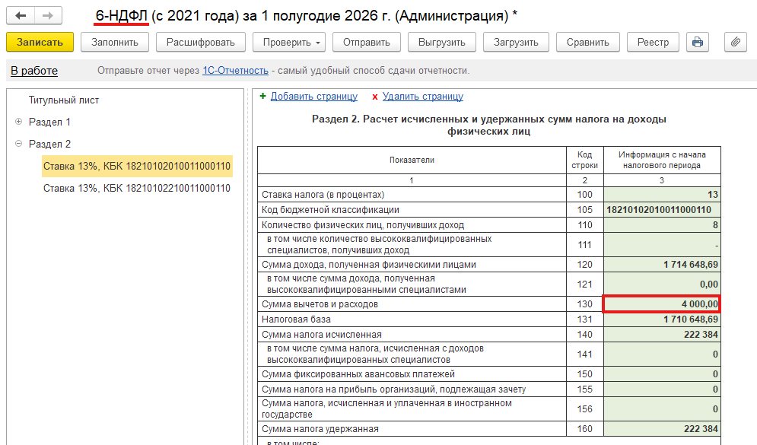Select the fixed advance cell on line 150

pyautogui.click(x=662, y=374)
